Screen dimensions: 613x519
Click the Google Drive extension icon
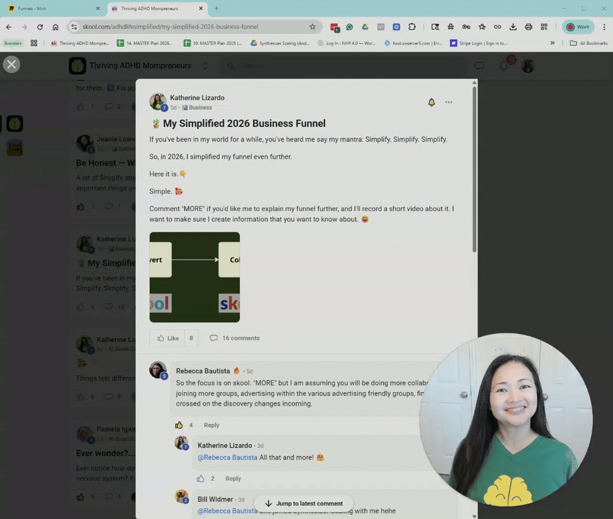(x=365, y=26)
